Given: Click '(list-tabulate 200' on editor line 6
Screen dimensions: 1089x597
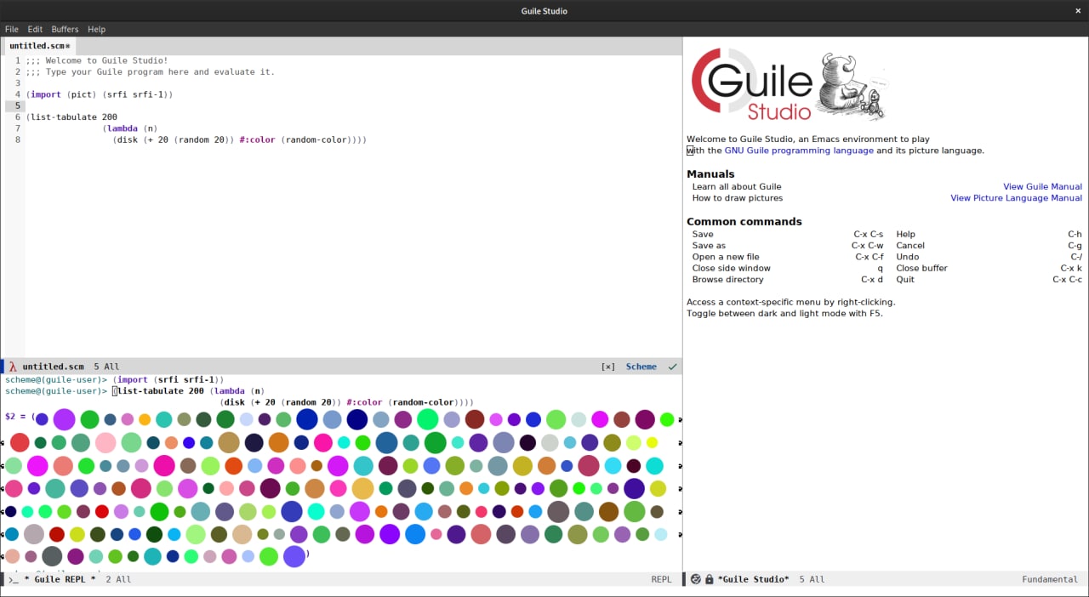Looking at the screenshot, I should coord(71,117).
